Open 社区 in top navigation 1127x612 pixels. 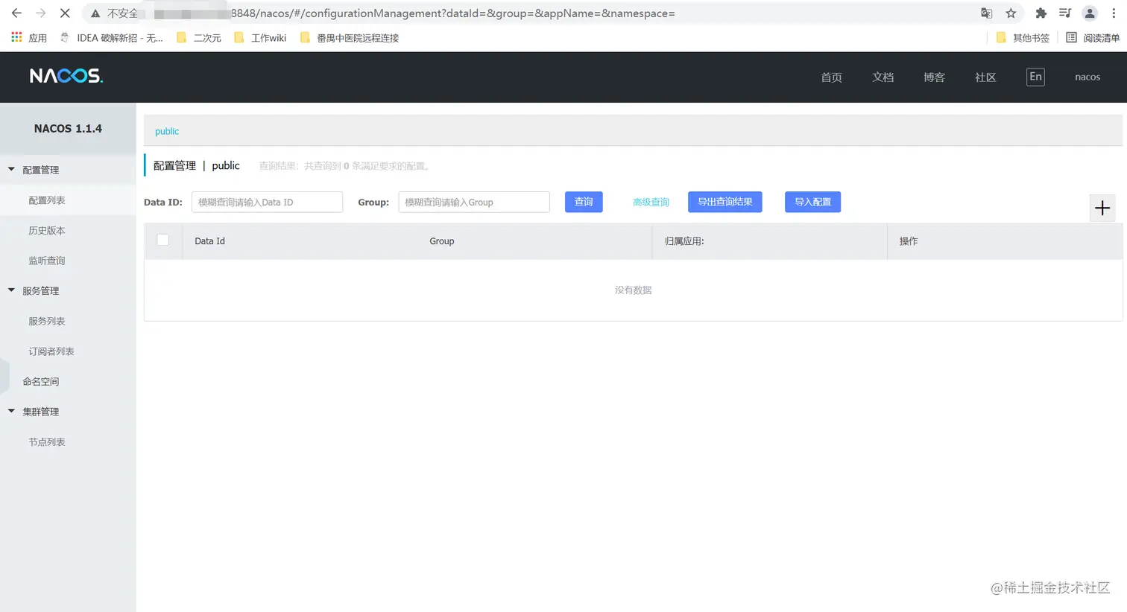985,77
